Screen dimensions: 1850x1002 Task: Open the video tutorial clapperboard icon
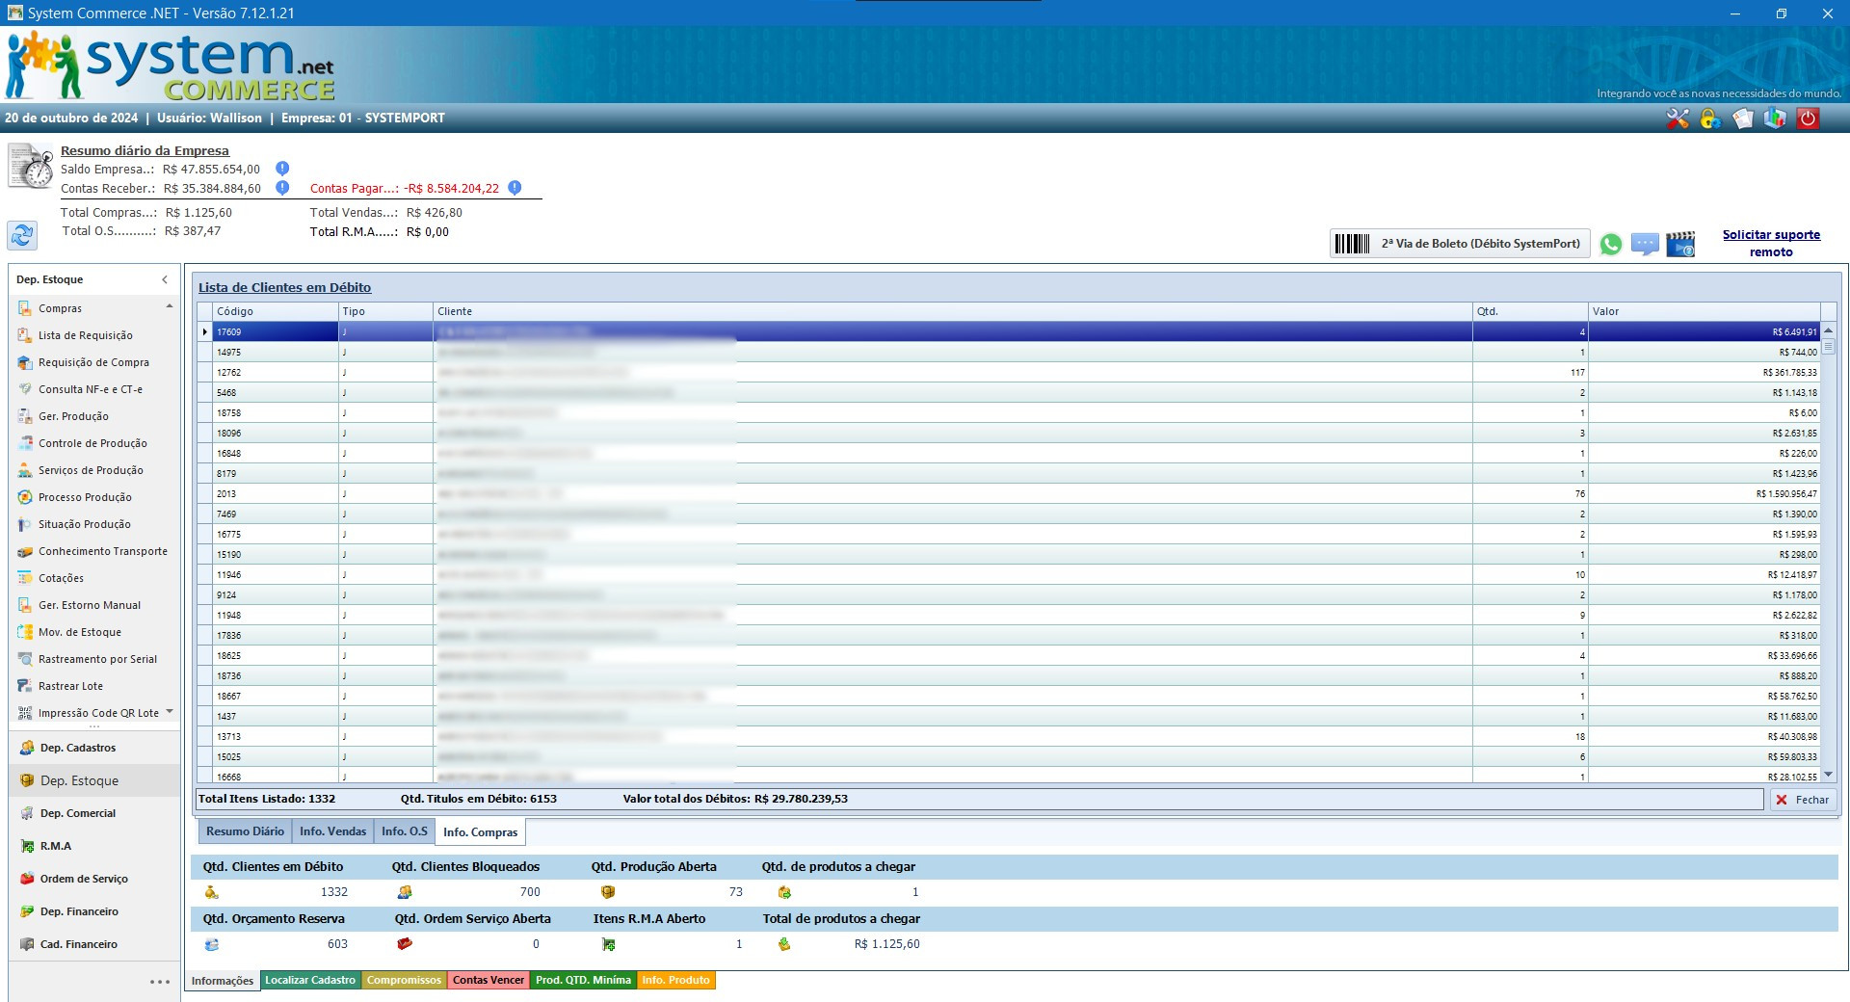click(x=1680, y=245)
